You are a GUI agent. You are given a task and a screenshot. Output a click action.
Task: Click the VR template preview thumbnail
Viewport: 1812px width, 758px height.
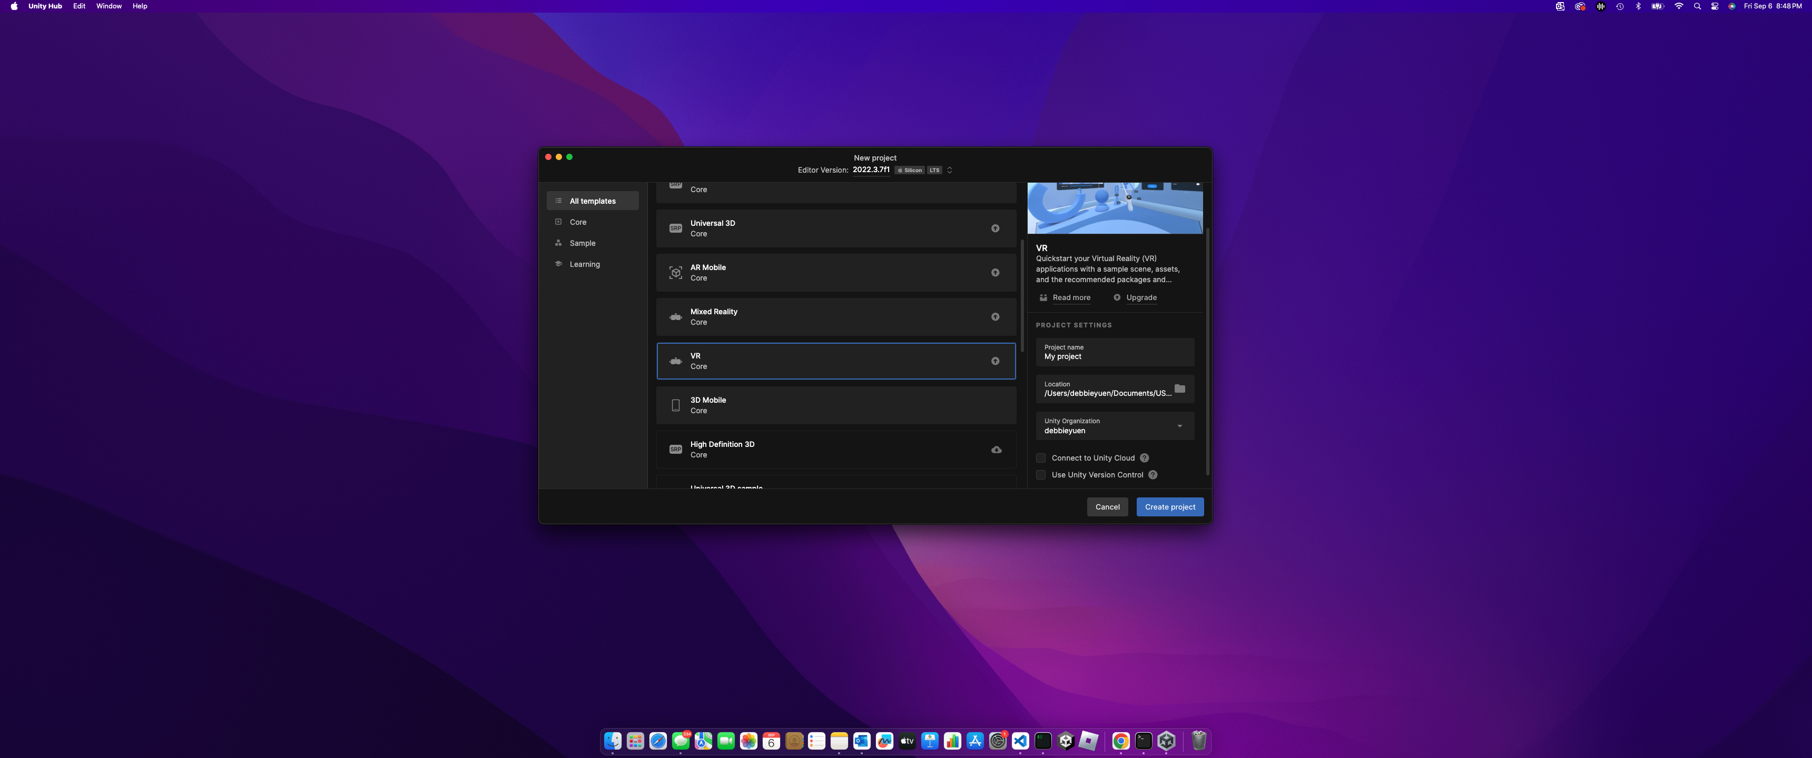coord(1115,208)
